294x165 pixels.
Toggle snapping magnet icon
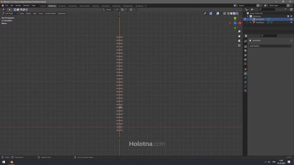(x=122, y=10)
